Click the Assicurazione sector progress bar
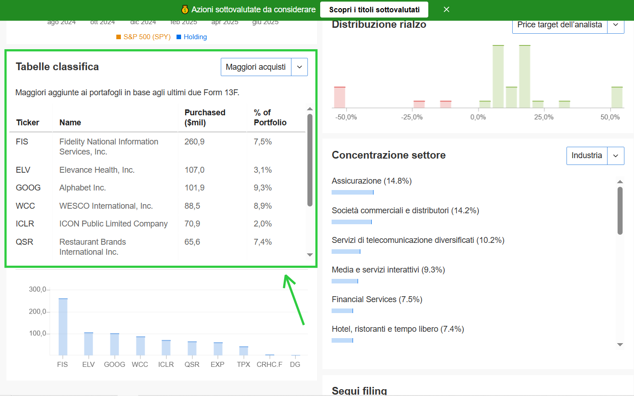This screenshot has height=396, width=634. (x=353, y=192)
